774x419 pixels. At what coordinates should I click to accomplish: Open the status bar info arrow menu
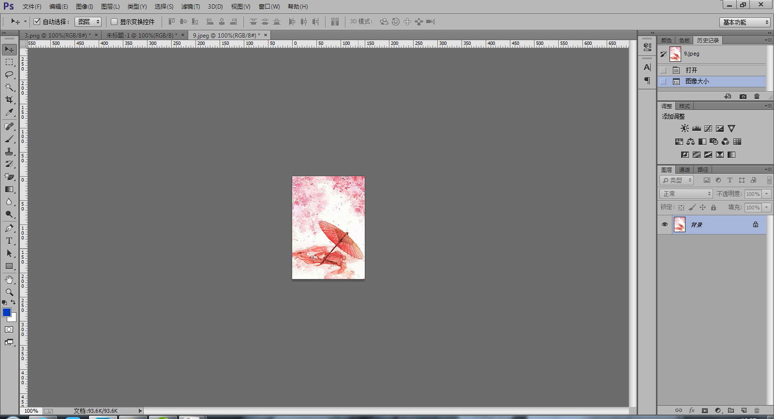pos(140,411)
